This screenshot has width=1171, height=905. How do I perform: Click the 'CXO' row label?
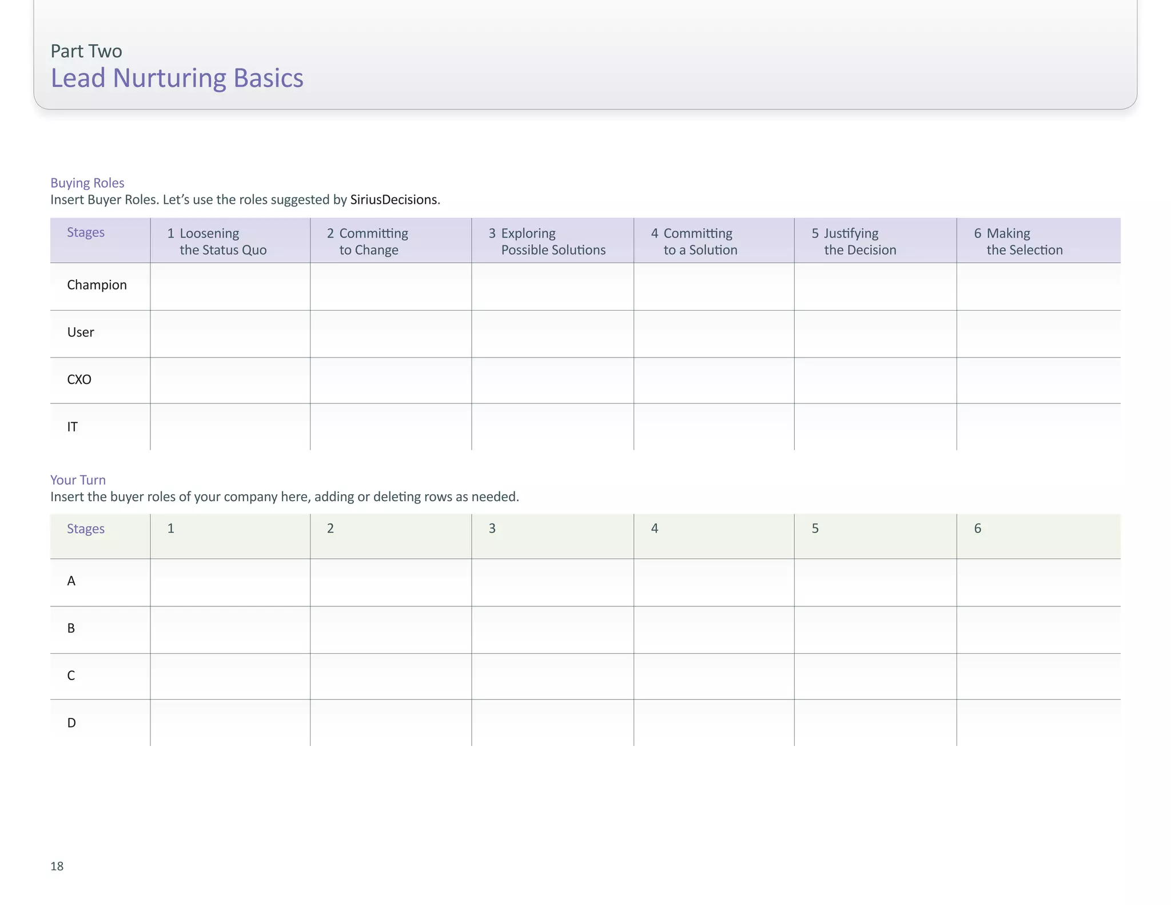(x=79, y=380)
